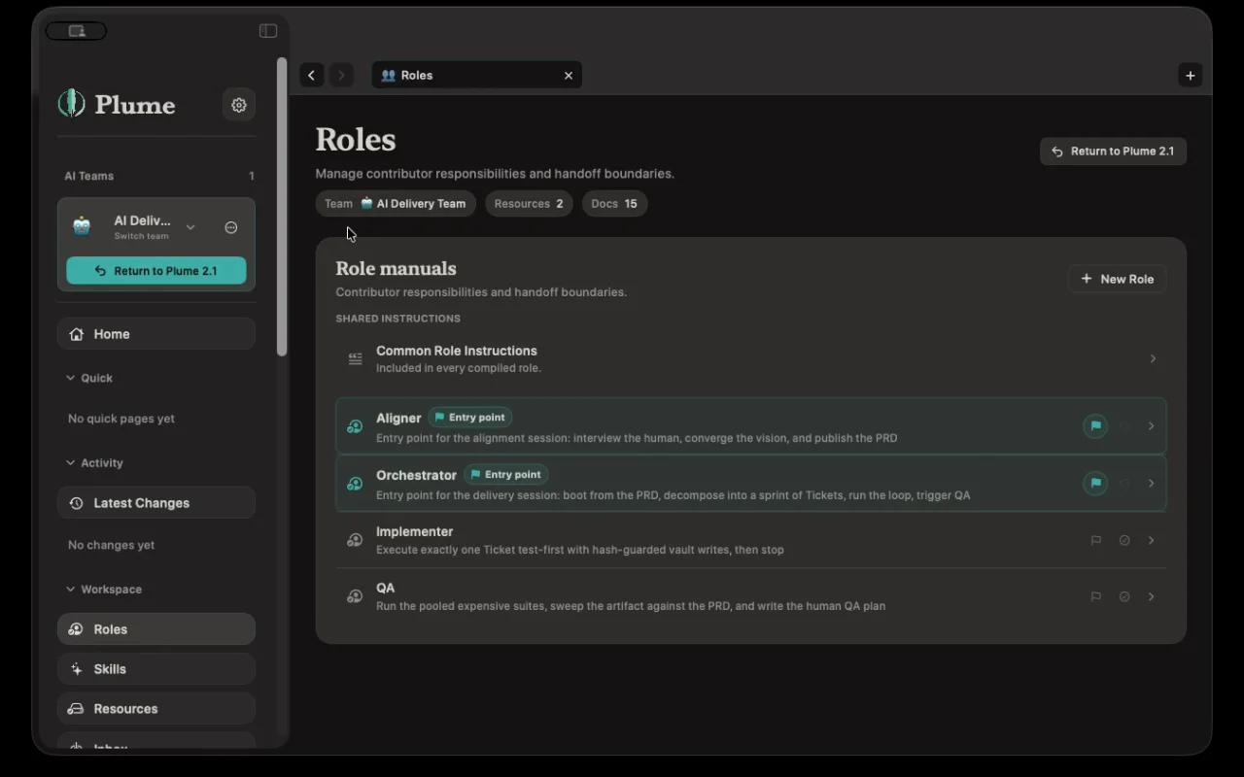Image resolution: width=1244 pixels, height=777 pixels.
Task: Open the Orchestrator row chevron
Action: 1152,484
